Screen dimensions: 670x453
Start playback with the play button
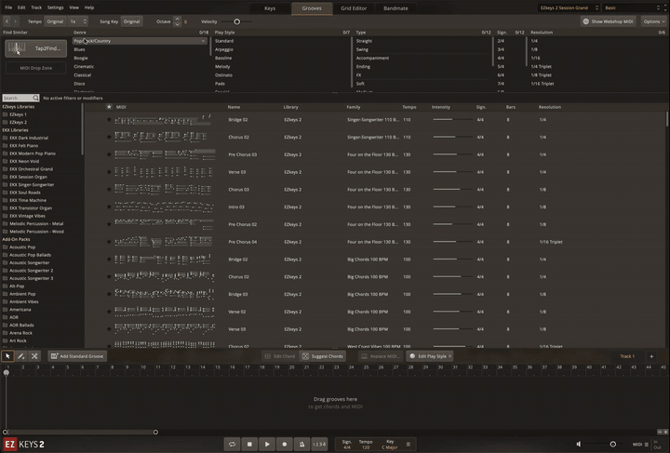point(267,444)
